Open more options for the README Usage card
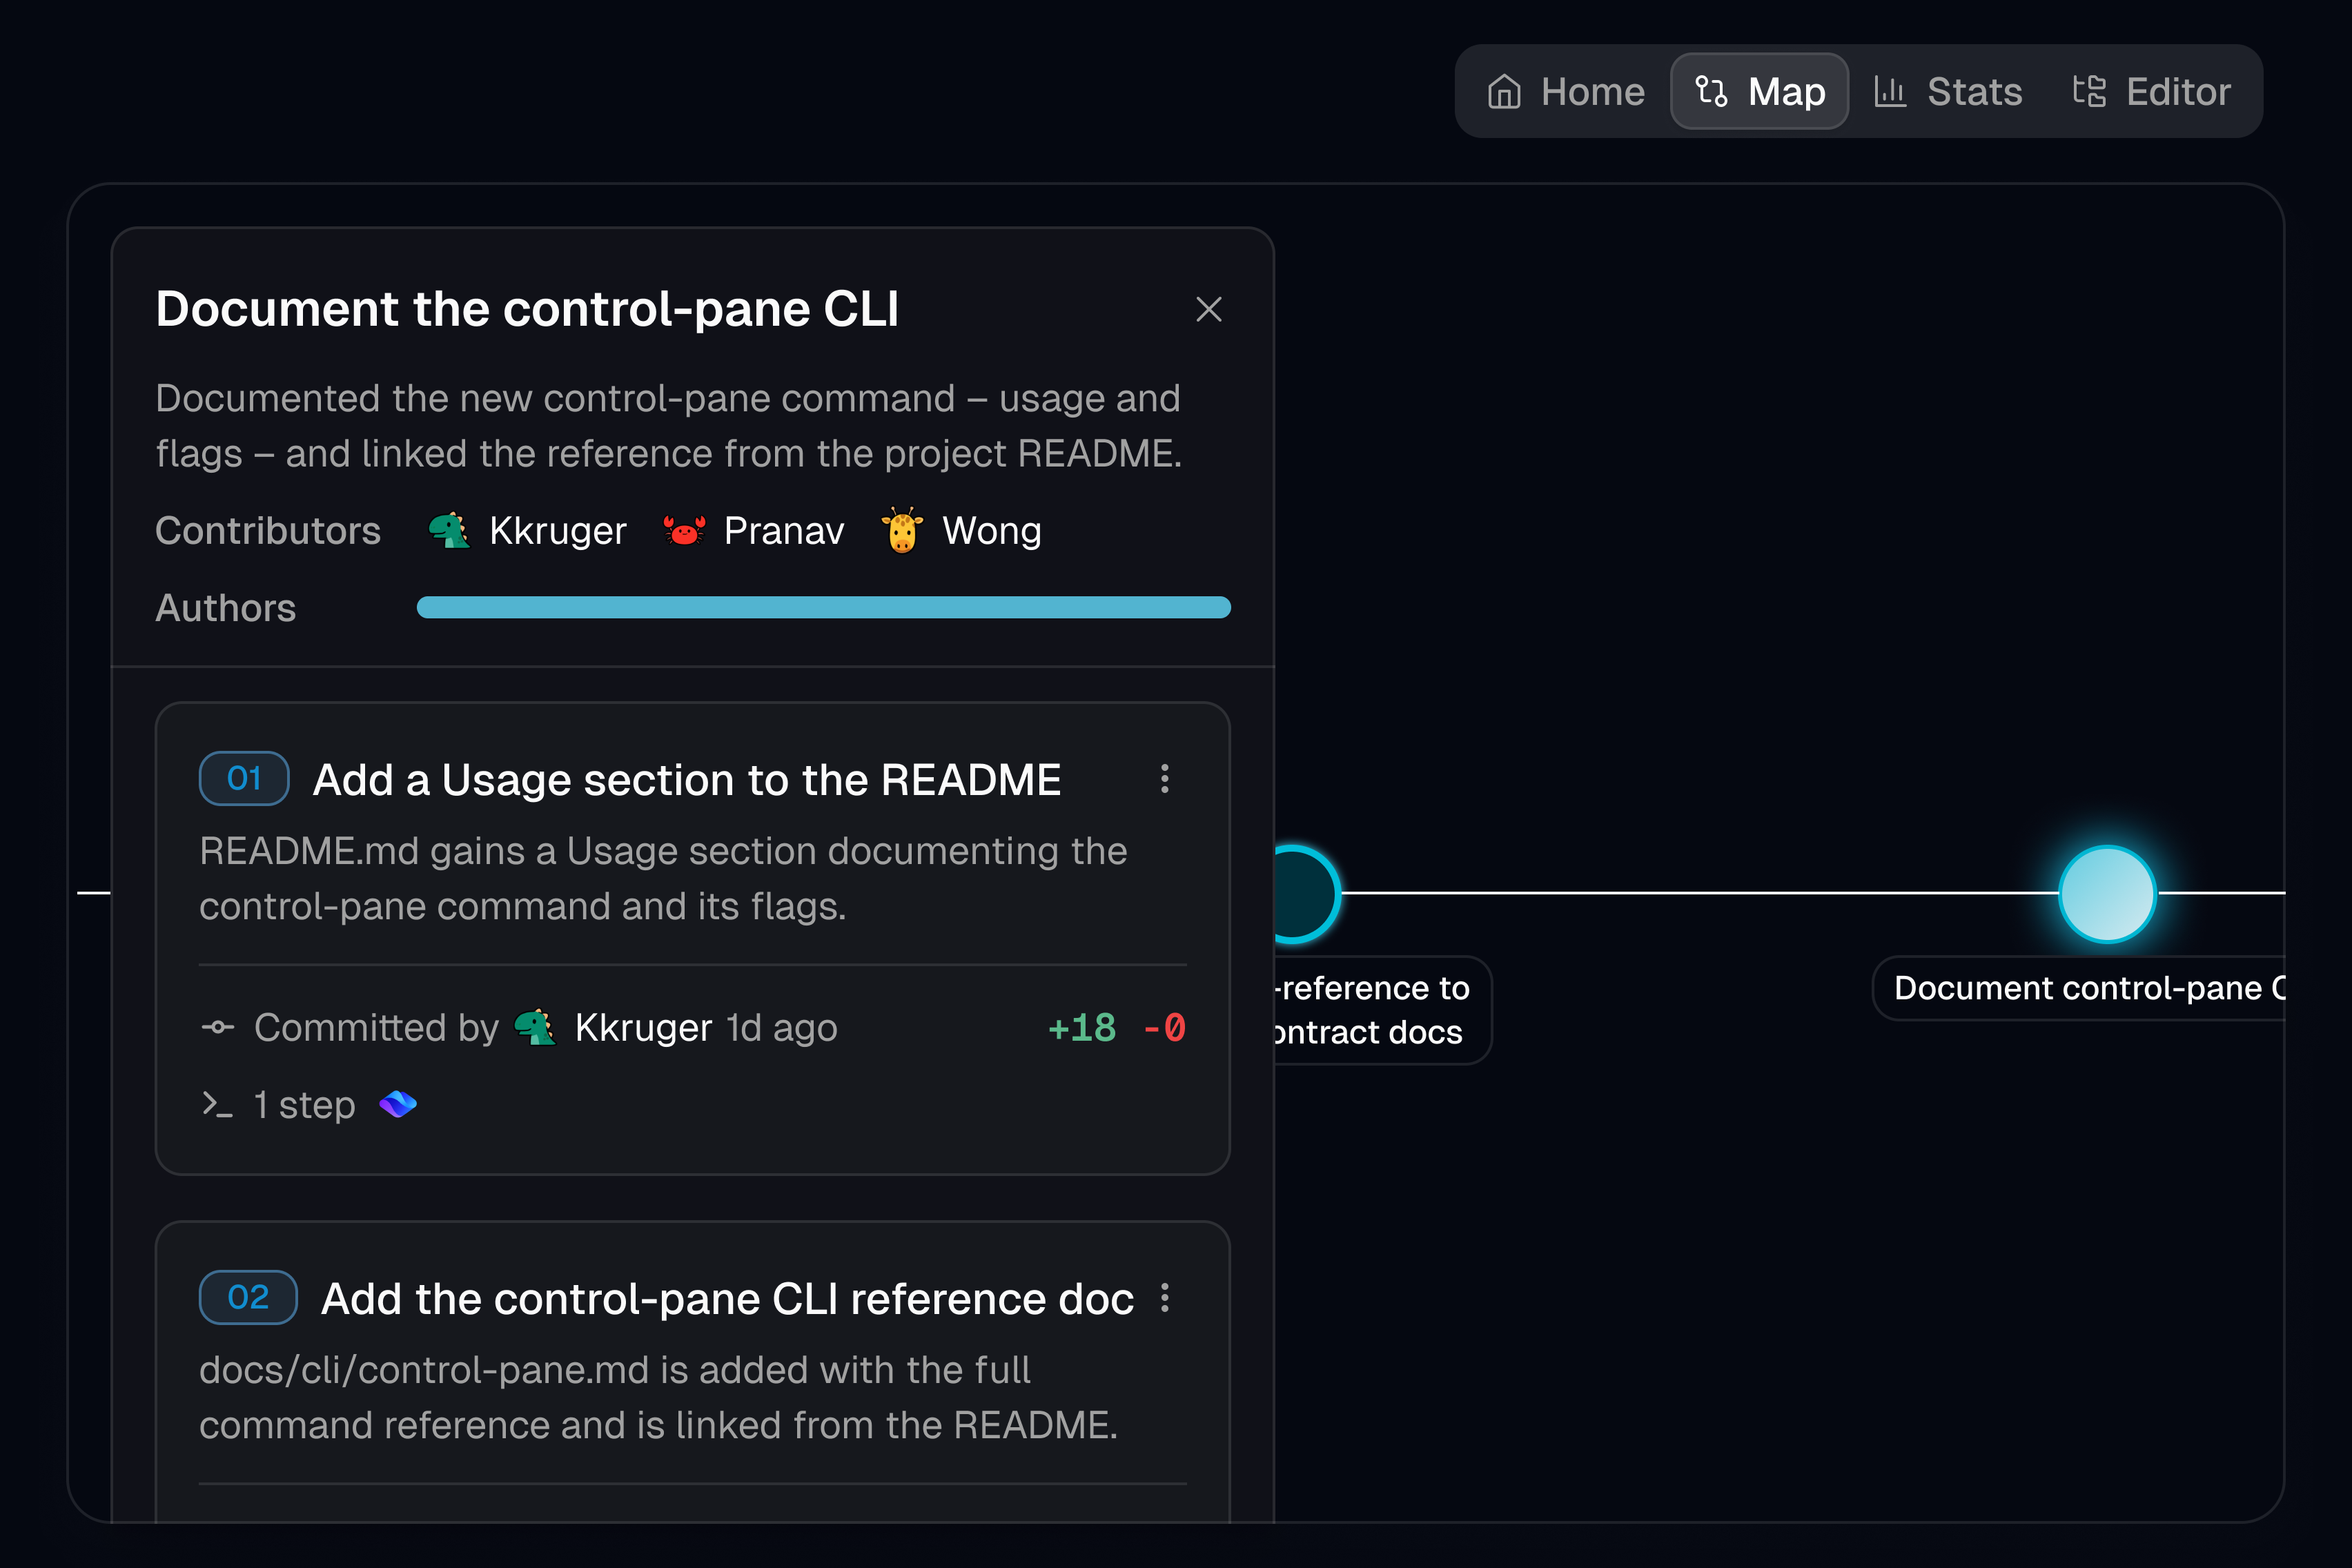The image size is (2352, 1568). click(x=1165, y=779)
